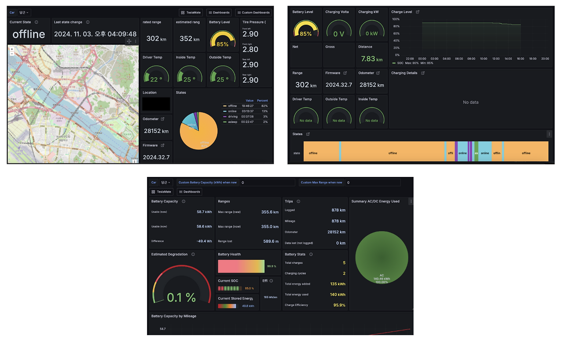Click the move-arrows icon above the map
This screenshot has height=346, width=562.
[129, 41]
